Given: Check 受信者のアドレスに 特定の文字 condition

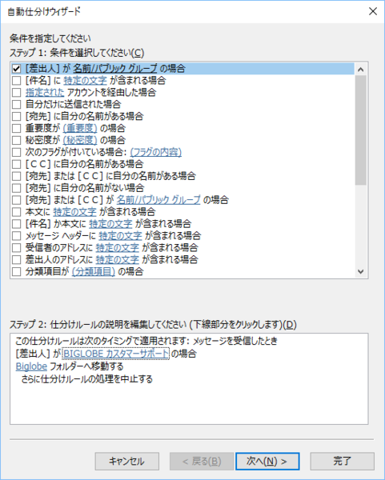Looking at the screenshot, I should click(16, 248).
